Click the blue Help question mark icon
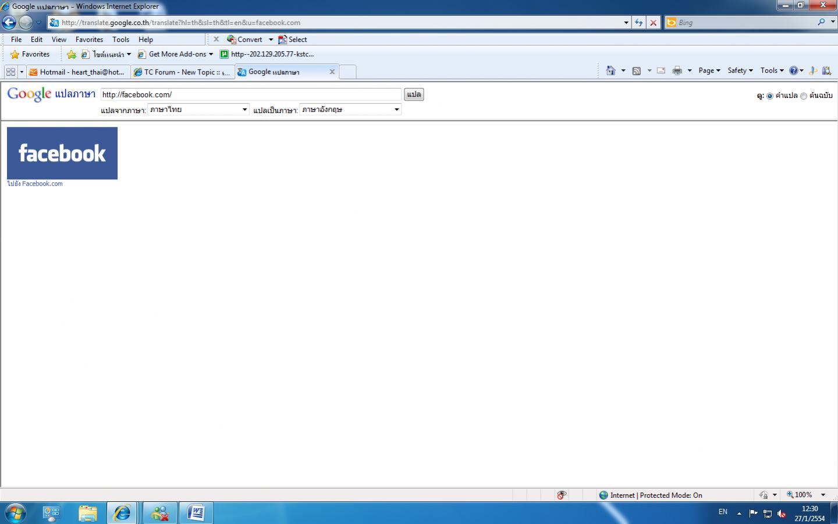838x524 pixels. pos(793,70)
